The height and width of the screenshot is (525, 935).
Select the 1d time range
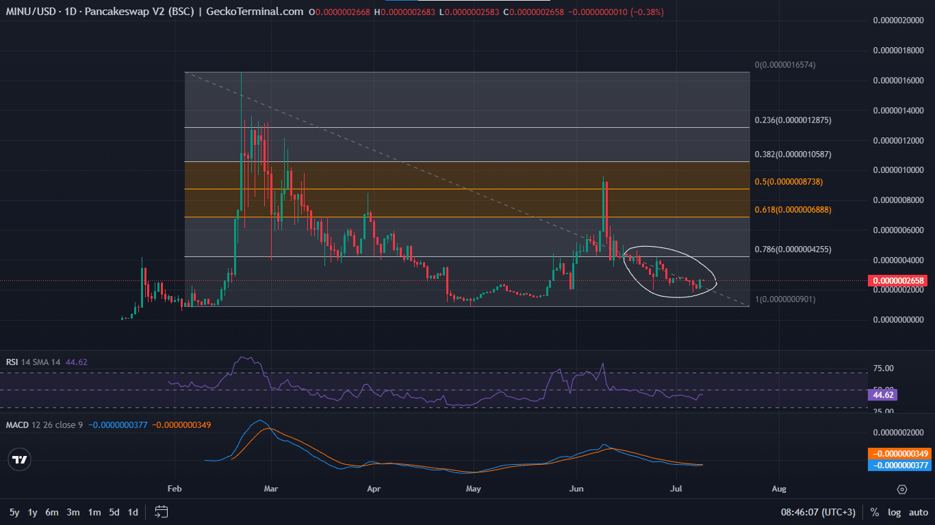pos(133,512)
